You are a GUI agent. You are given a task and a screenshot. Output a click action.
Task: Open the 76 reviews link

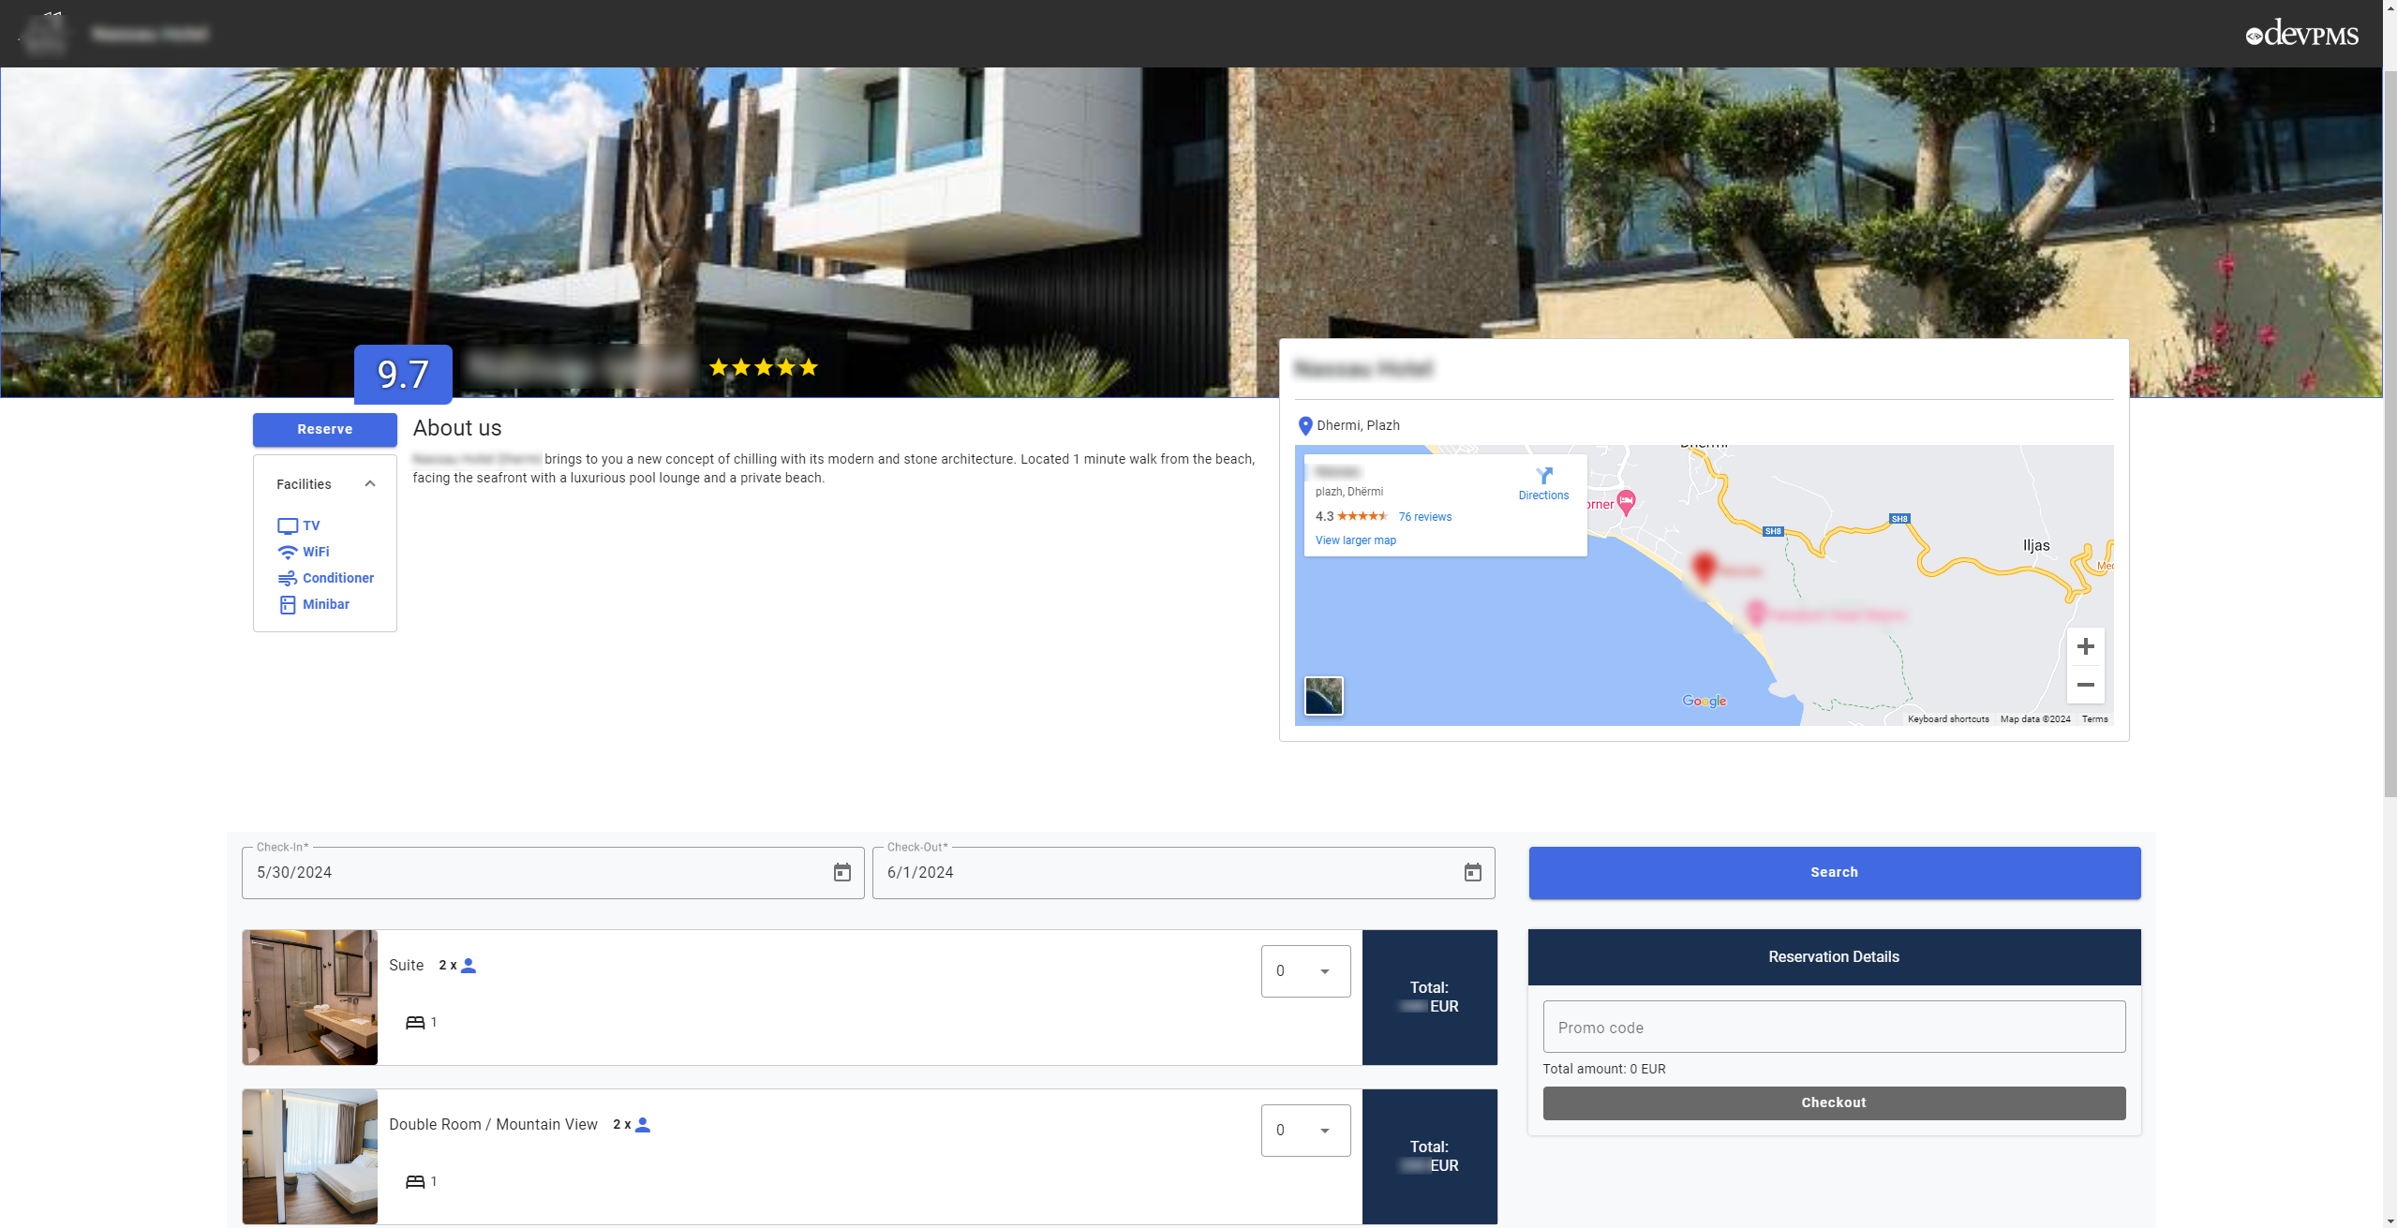pos(1424,517)
